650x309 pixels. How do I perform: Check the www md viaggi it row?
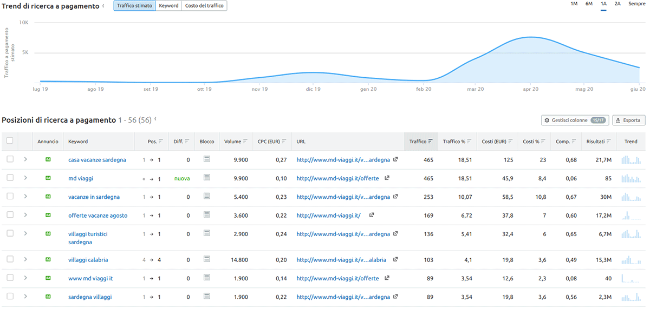[x=10, y=278]
